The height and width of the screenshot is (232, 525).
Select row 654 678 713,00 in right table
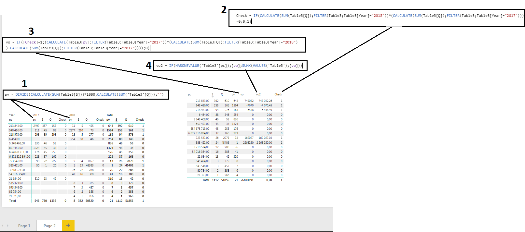coord(200,129)
